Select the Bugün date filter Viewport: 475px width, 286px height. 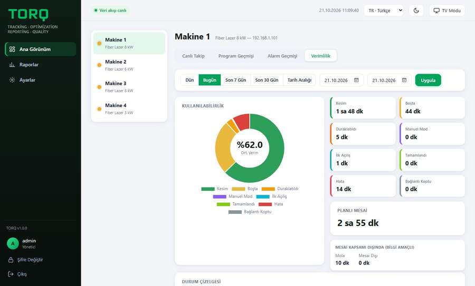coord(210,80)
